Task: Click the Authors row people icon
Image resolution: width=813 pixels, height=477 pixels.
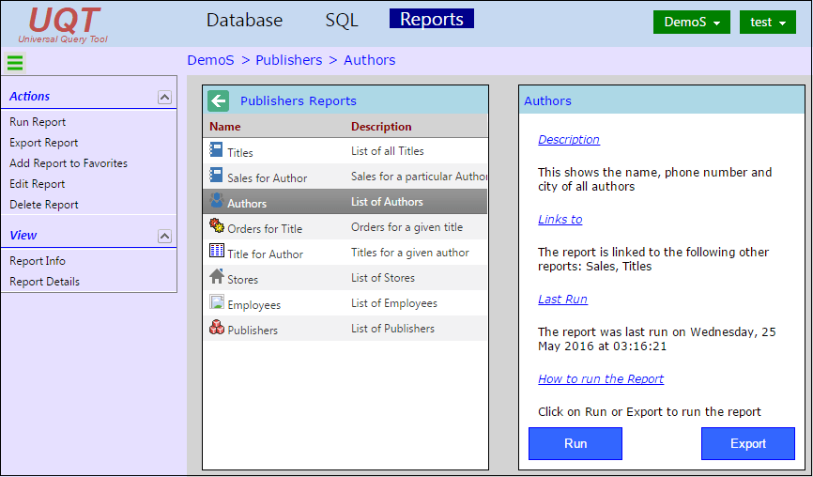Action: coord(217,200)
